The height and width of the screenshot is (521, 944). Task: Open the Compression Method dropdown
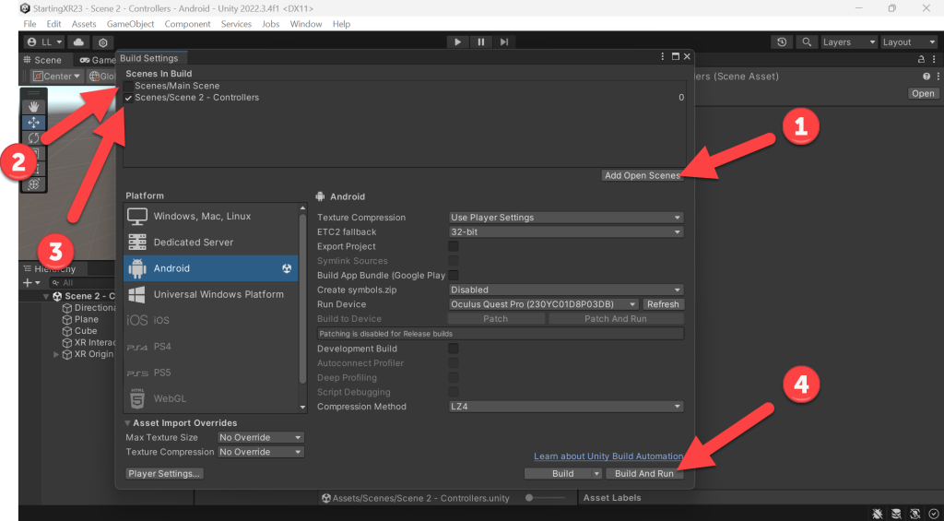(566, 407)
